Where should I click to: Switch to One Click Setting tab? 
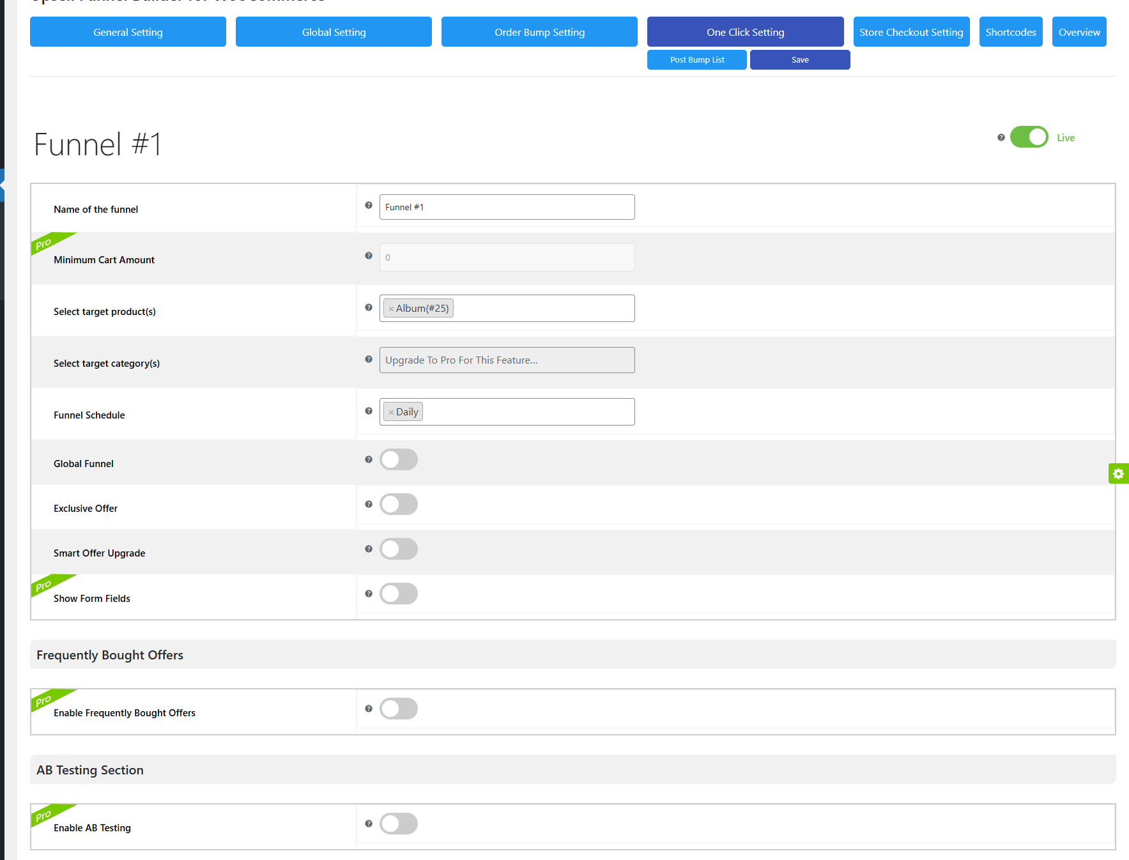click(745, 32)
